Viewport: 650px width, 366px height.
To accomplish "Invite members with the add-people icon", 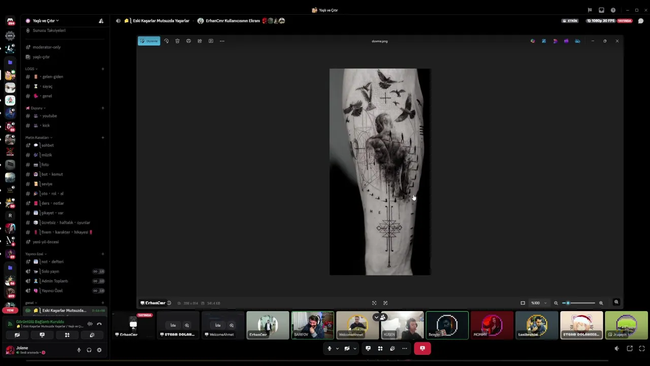I will point(101,21).
